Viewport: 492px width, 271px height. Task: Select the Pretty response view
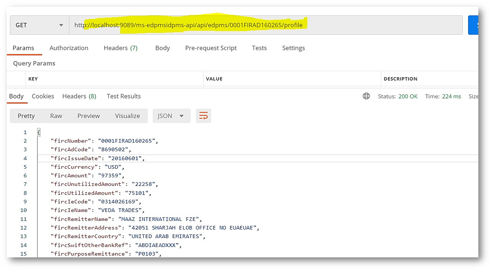tap(26, 116)
